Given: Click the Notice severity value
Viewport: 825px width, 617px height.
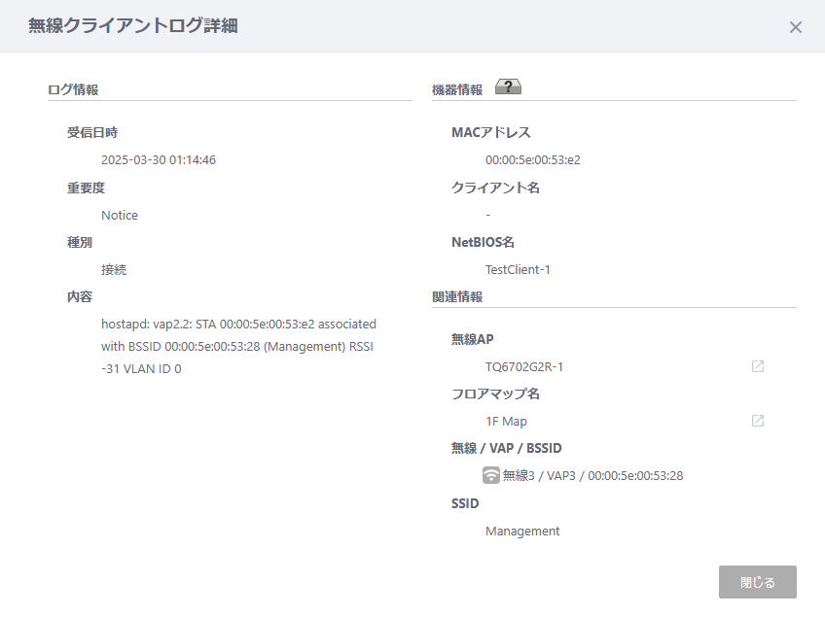Looking at the screenshot, I should point(120,215).
